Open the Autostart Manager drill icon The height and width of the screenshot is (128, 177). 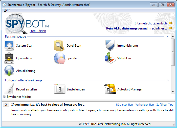point(110,89)
